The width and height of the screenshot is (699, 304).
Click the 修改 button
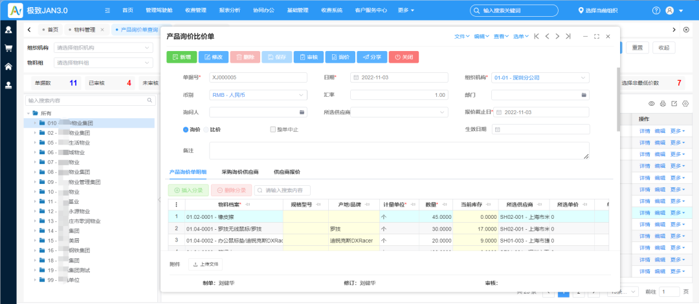tap(213, 57)
